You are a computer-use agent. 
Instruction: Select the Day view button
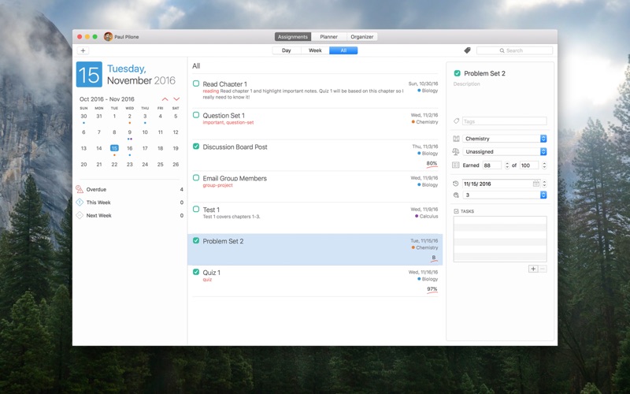(x=287, y=50)
